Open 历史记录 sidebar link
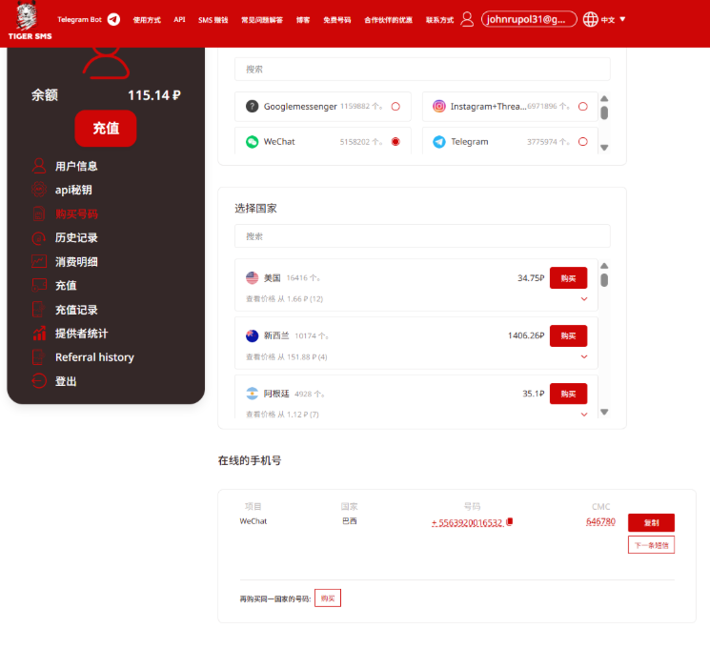Screen dimensions: 710x649 pos(76,237)
